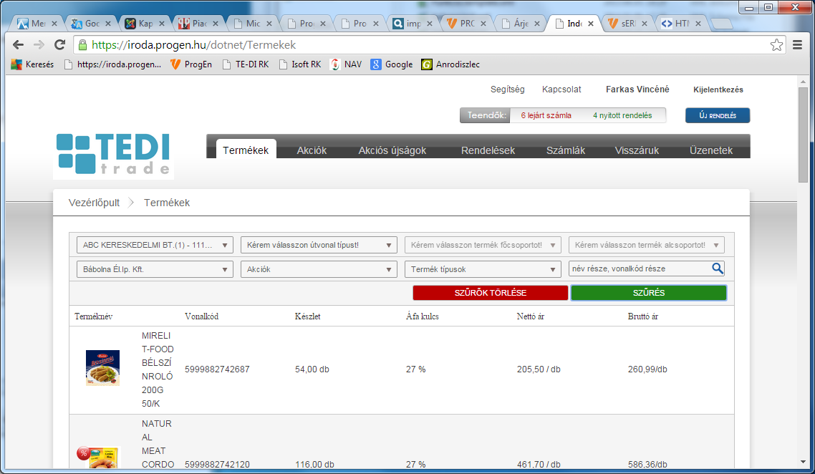
Task: Expand the Termék típusok dropdown
Action: pos(483,269)
